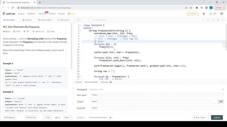Click the Premium button
The image size is (227, 127).
(193, 14)
